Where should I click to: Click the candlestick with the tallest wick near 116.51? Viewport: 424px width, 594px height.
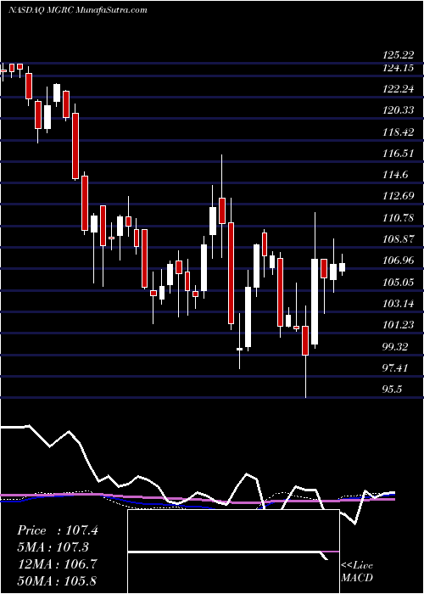coord(222,210)
